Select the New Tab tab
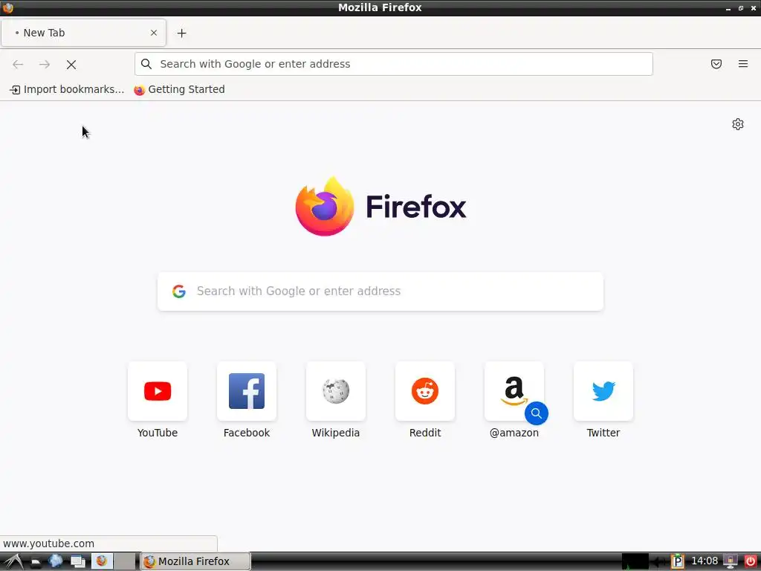 83,33
